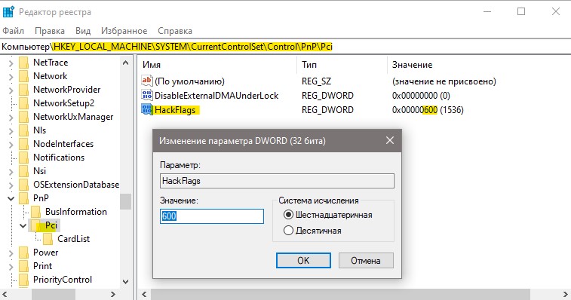Click the tree pane vertical scrollbar thumb

click(126, 201)
